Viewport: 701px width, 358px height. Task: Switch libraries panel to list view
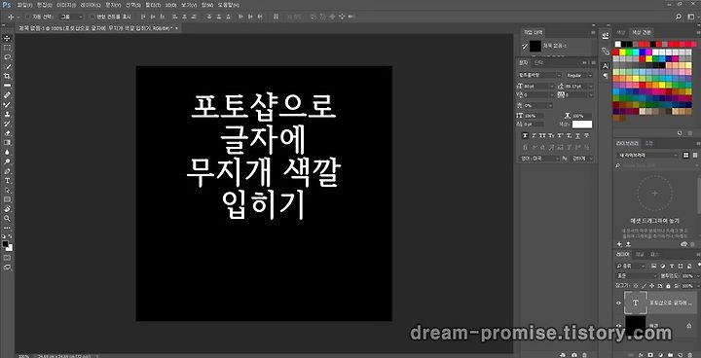696,155
